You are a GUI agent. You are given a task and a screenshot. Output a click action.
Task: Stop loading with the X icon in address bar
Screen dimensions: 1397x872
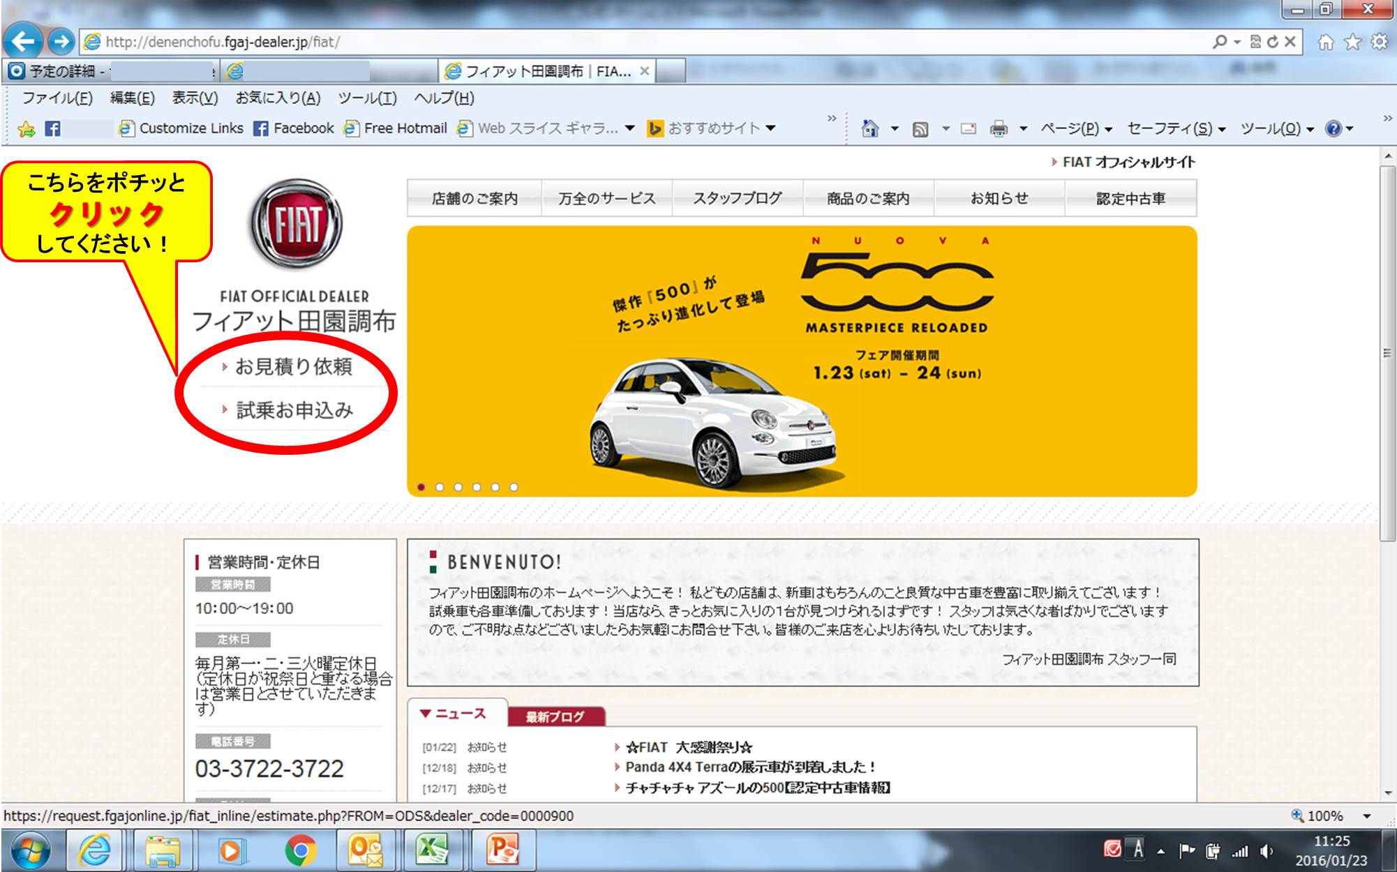click(1290, 41)
